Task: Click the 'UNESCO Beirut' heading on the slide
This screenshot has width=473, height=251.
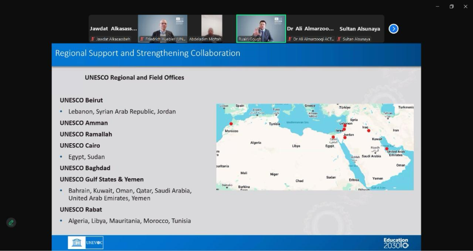Action: point(81,100)
